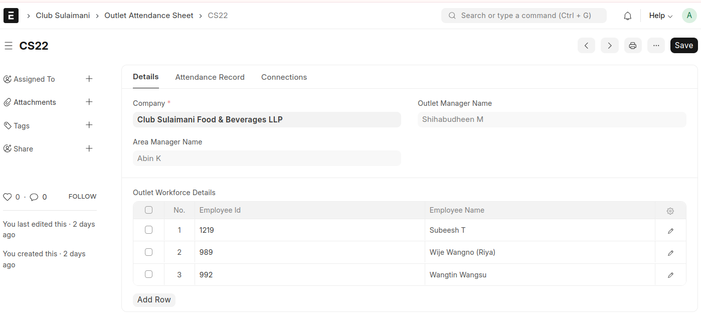Tick the checkbox for Wangtin Wangsu

click(148, 274)
